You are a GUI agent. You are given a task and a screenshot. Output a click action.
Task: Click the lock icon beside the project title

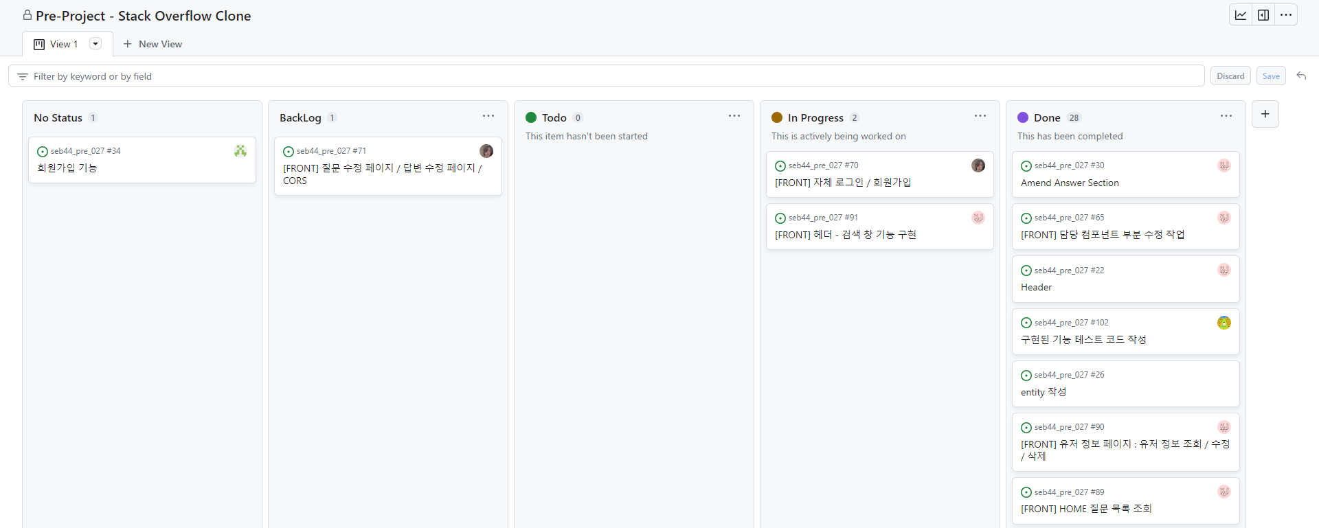pos(27,15)
